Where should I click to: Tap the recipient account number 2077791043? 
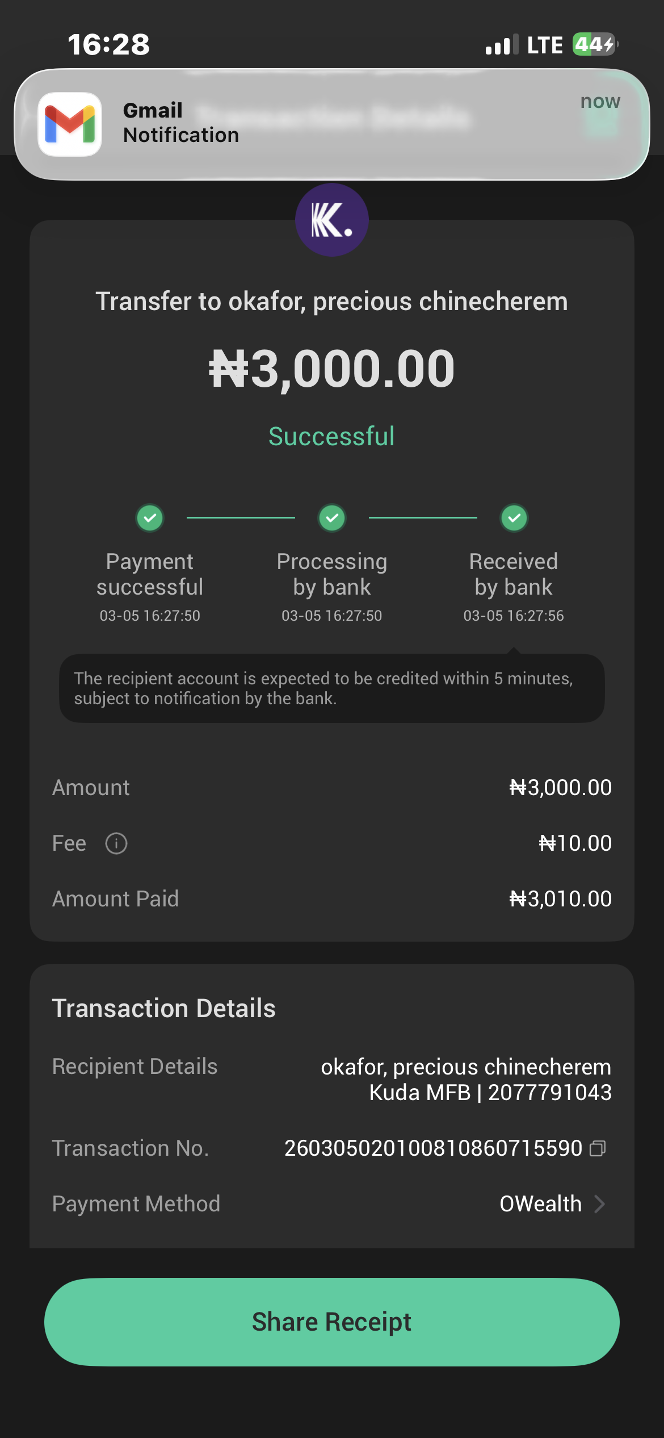[x=549, y=1093]
